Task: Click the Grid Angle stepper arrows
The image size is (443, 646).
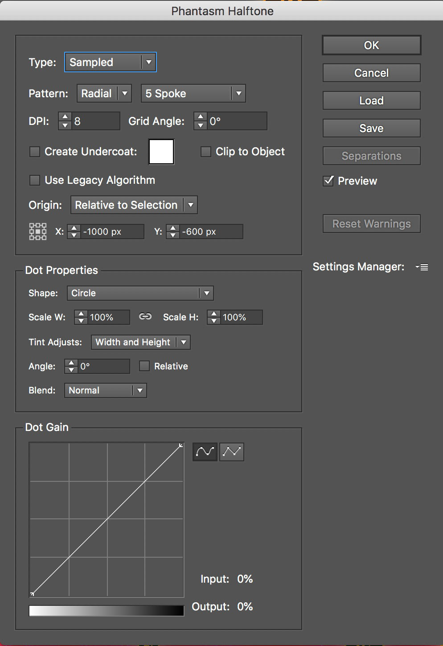Action: [201, 121]
